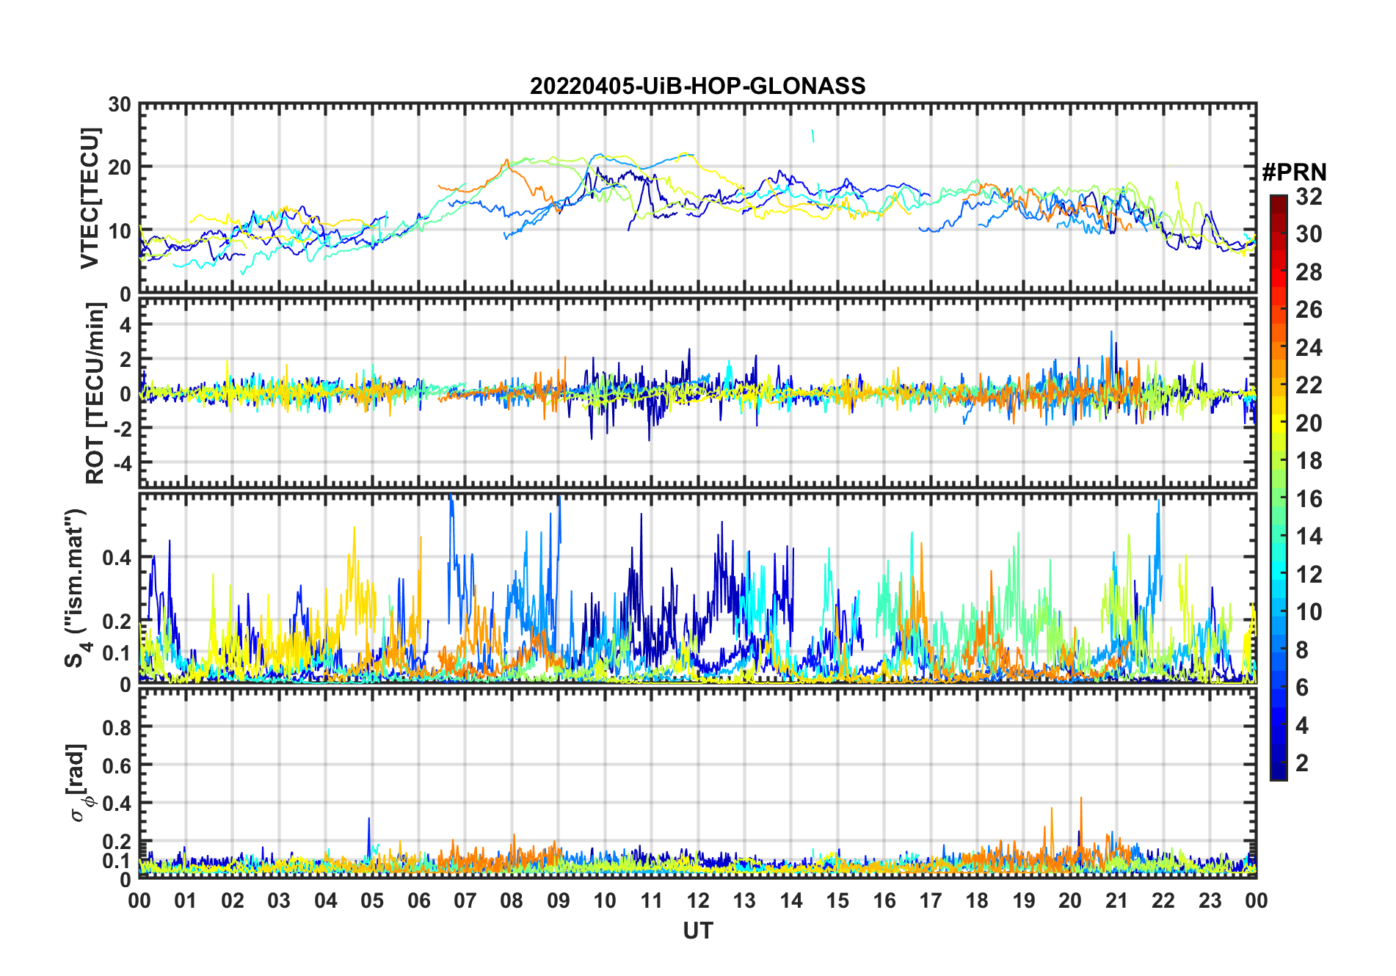The width and height of the screenshot is (1396, 976).
Task: Select UT hour tick label "02"
Action: (x=233, y=900)
